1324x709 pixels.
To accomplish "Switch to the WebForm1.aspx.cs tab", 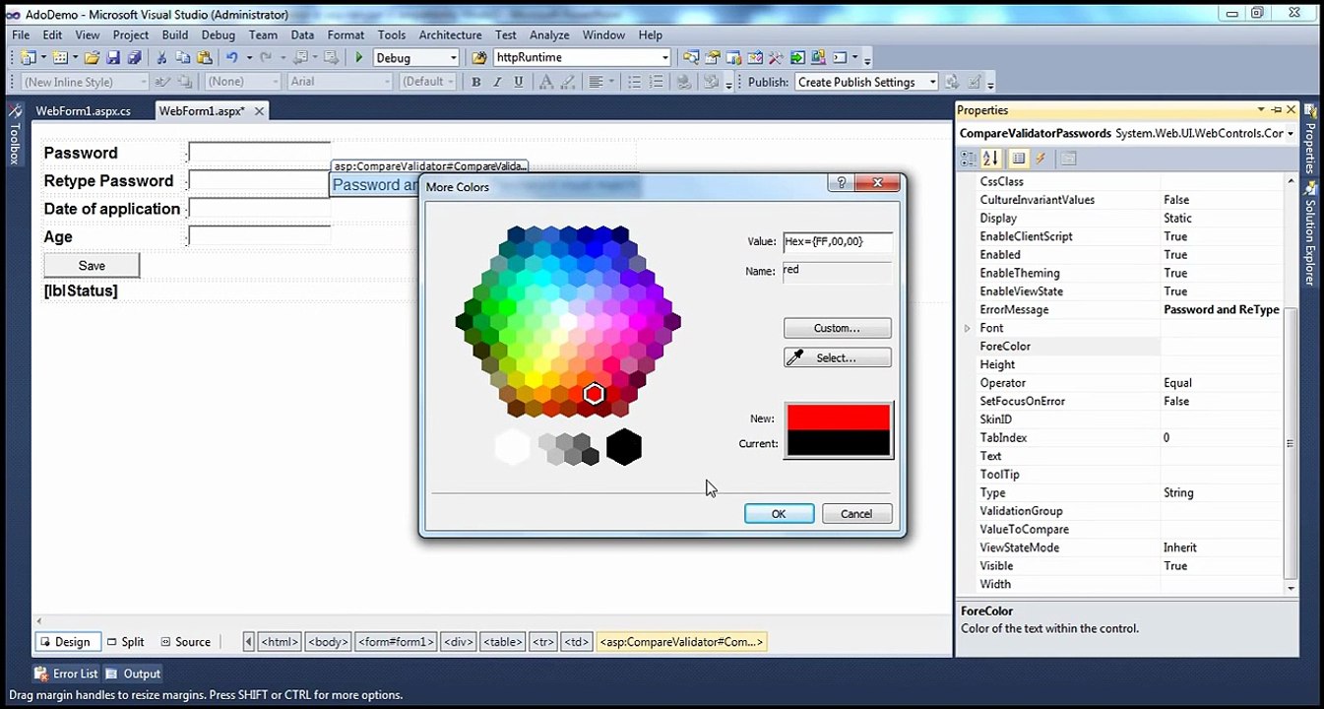I will (83, 111).
